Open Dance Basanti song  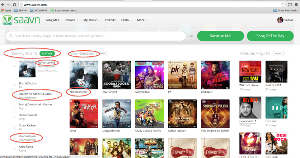[x=28, y=115]
